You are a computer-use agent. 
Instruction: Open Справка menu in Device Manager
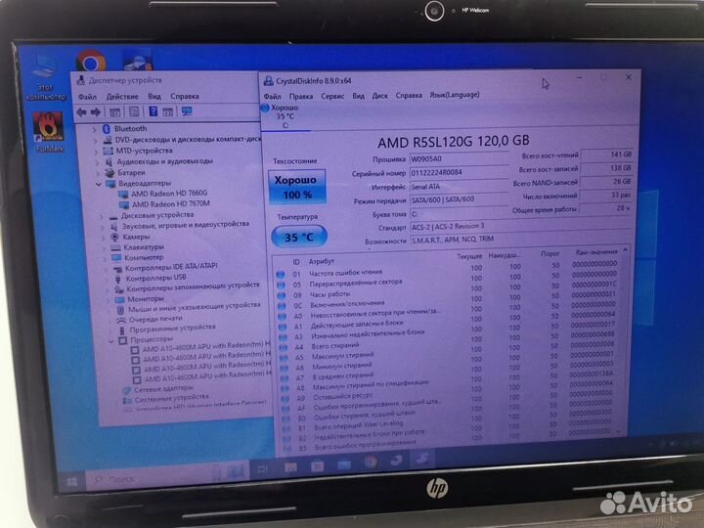185,96
